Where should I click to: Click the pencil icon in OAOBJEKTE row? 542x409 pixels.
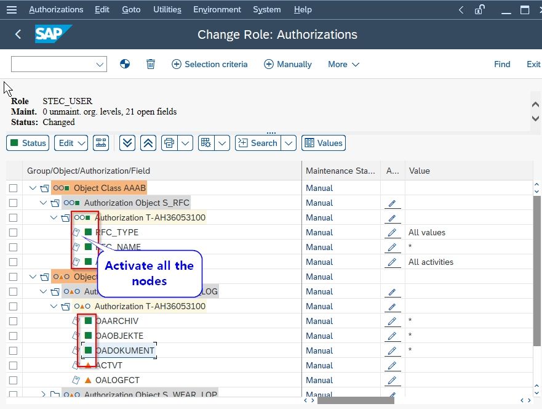click(x=392, y=336)
